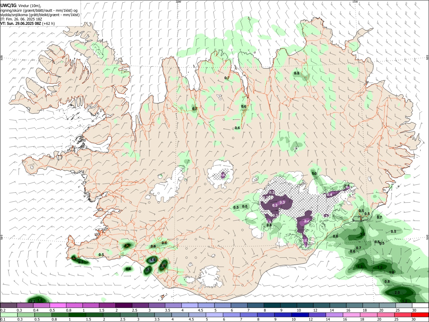
Task: Choose the darkest green 1 mm rain swatch
Action: (77, 315)
